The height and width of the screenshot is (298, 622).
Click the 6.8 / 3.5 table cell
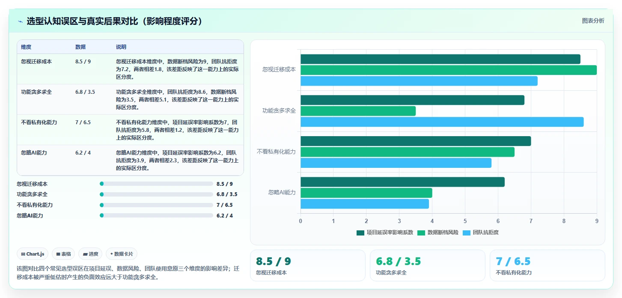85,92
